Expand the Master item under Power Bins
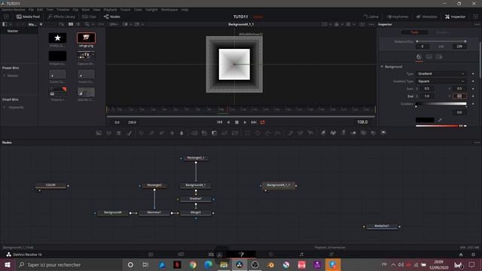Viewport: 482px width, 271px height. [x=5, y=75]
